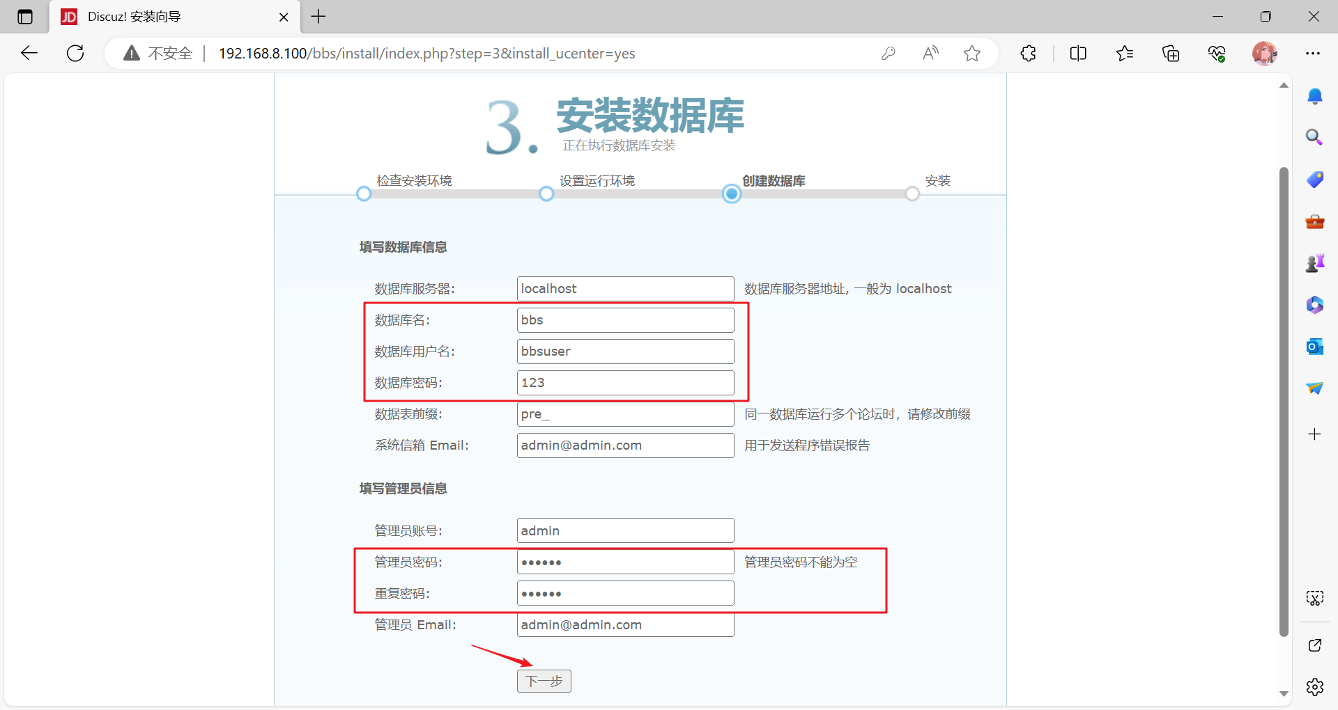Viewport: 1338px width, 710px height.
Task: Open the sidebar Search tool
Action: [x=1314, y=137]
